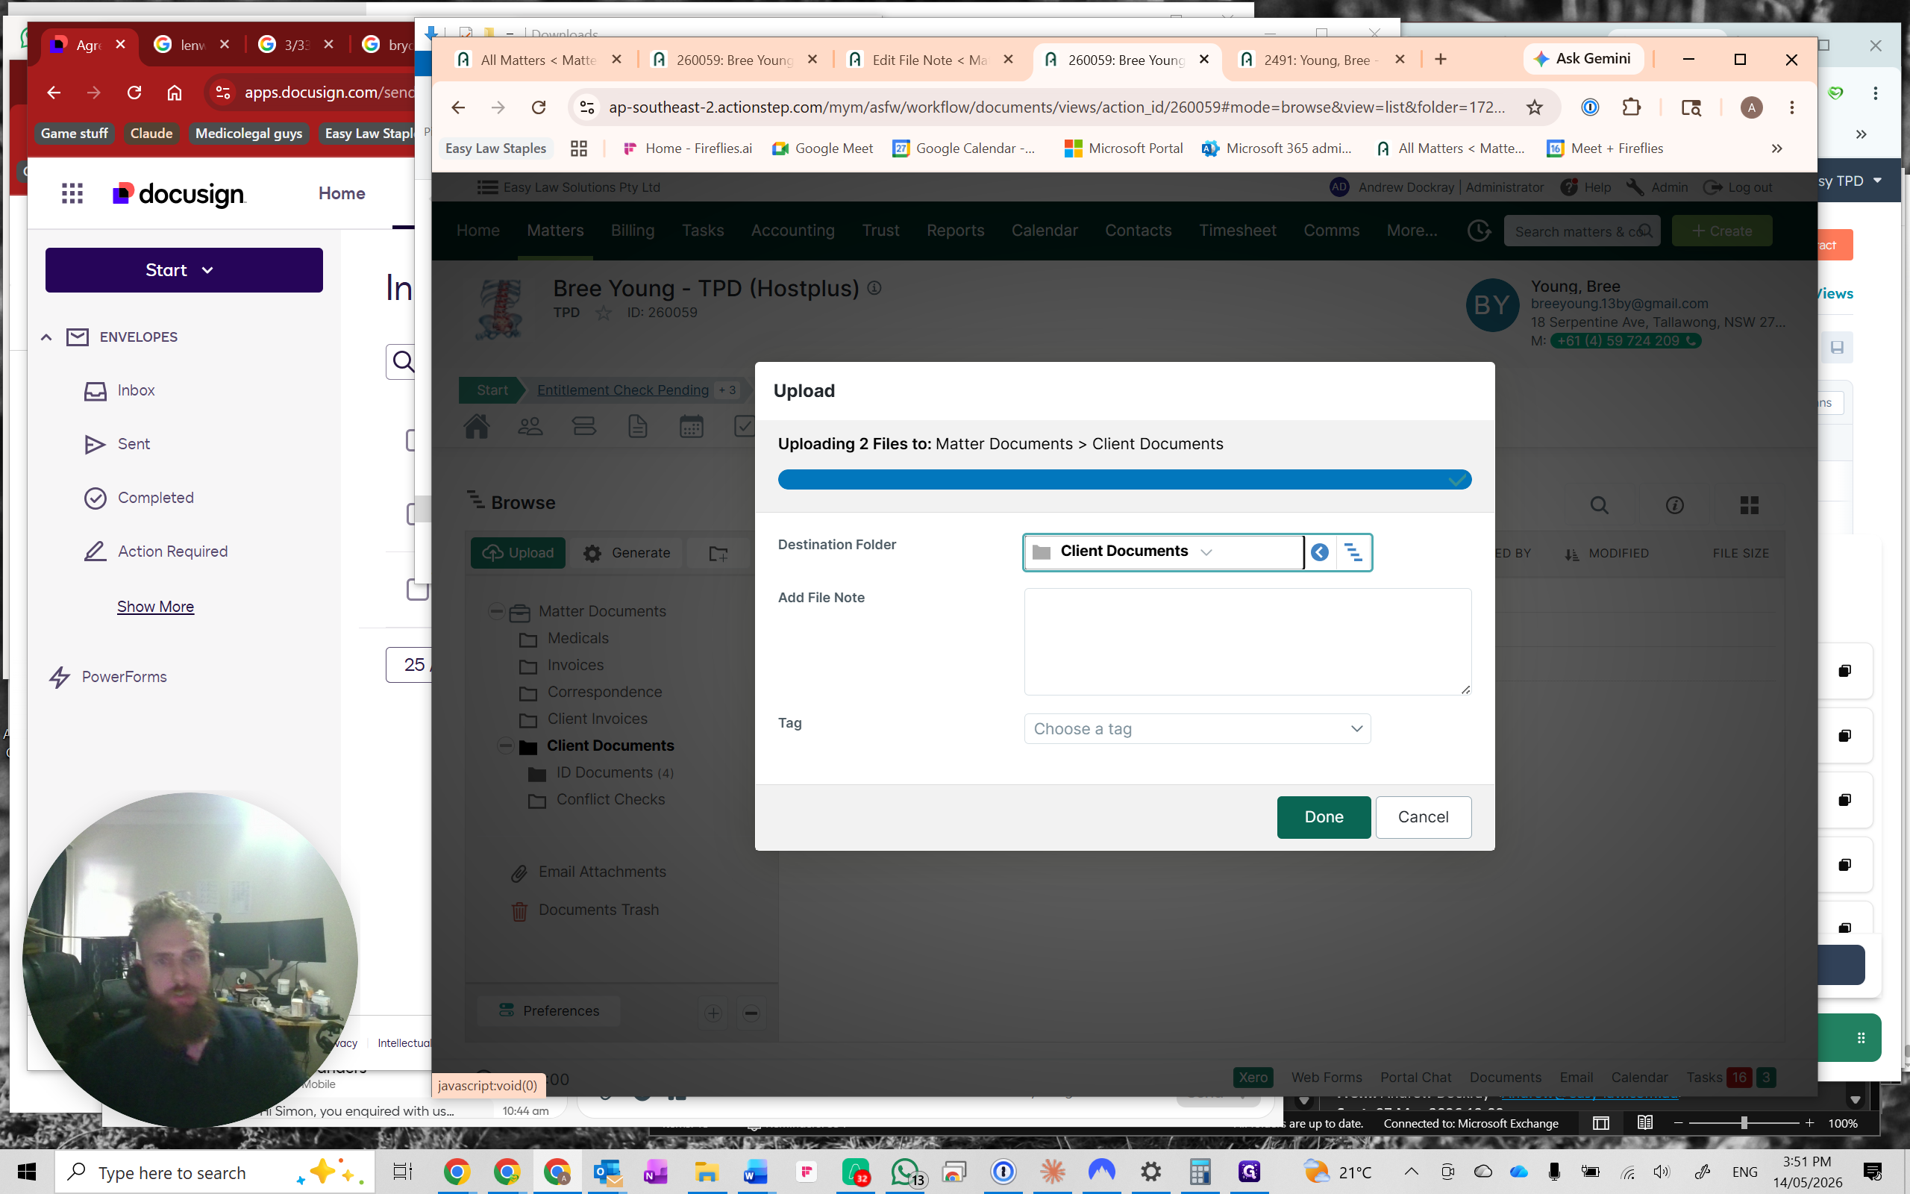The width and height of the screenshot is (1910, 1194).
Task: Switch to the 2491: Young, Bree browser tab
Action: (1321, 60)
